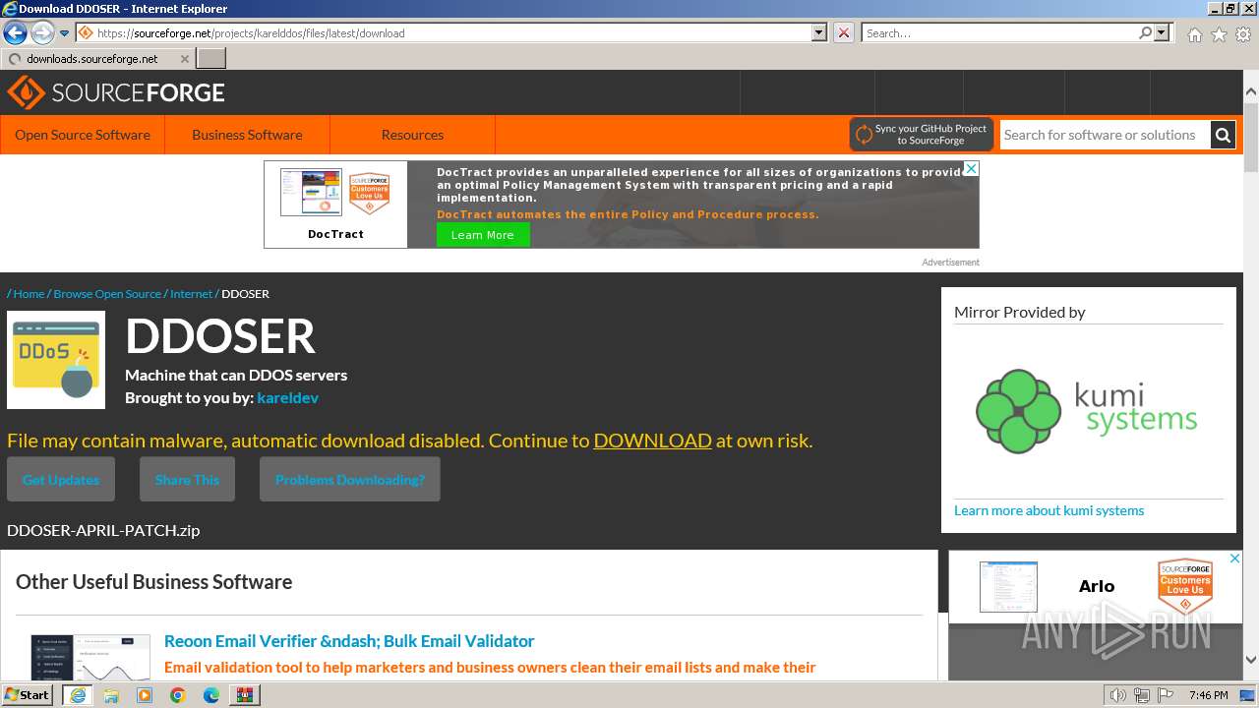Click the DOWNLOAD at own risk link

(x=652, y=440)
